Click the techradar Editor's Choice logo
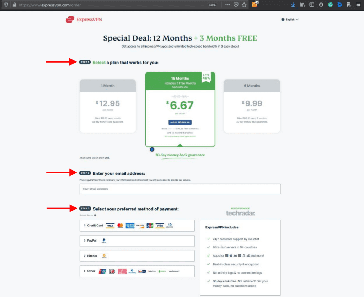Image resolution: width=364 pixels, height=297 pixels. coord(240,212)
